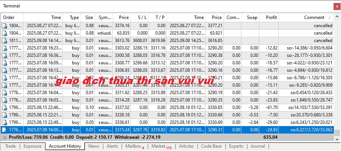Click order icon of the -23.93 profit row
The height and width of the screenshot is (151, 341).
coord(4,100)
